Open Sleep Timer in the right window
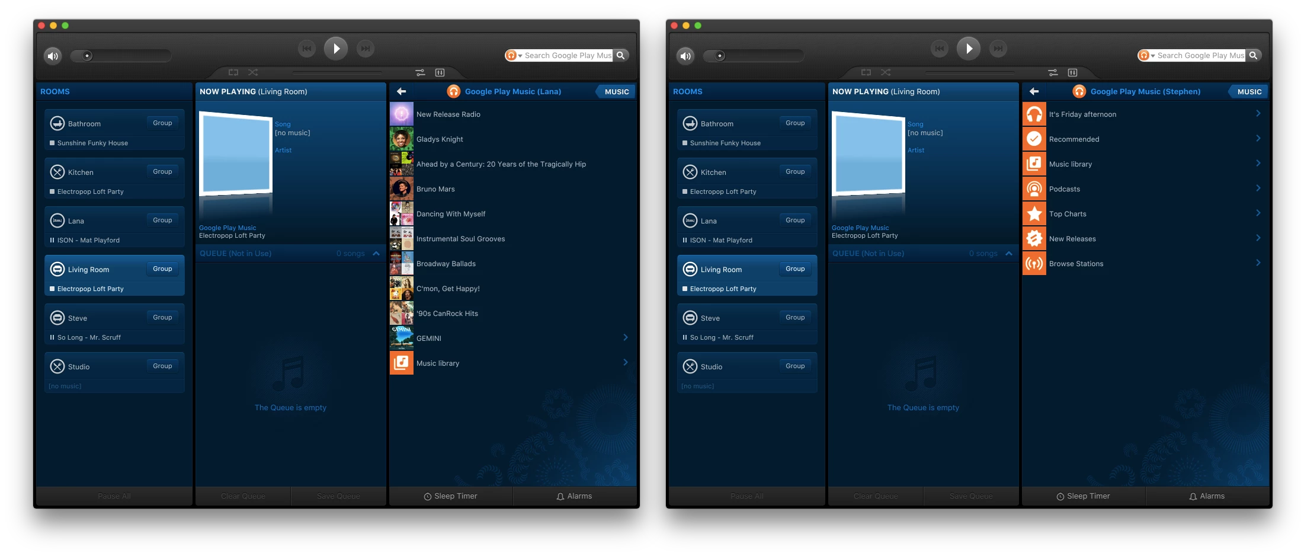 1084,496
